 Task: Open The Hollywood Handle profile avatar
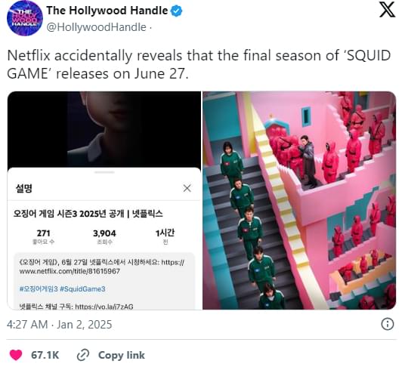tap(25, 18)
